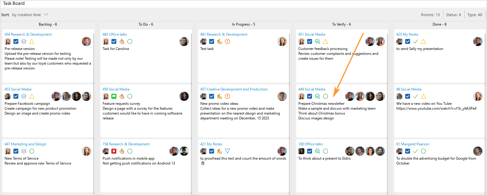Open the Sort by creation time dropdown
Image resolution: width=487 pixels, height=195 pixels.
click(x=30, y=15)
